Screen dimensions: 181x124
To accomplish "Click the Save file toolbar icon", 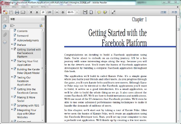I will [x=11, y=12].
